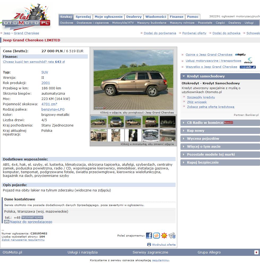
Task: Share the offer on Facebook icon
Action: click(149, 235)
